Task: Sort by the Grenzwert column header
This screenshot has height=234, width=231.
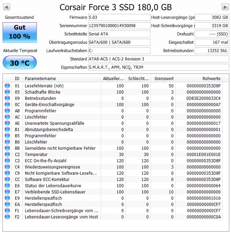Action: click(163, 78)
